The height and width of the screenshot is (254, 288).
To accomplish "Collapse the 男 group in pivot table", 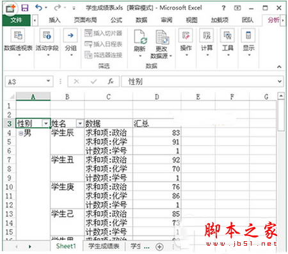I will (20, 134).
